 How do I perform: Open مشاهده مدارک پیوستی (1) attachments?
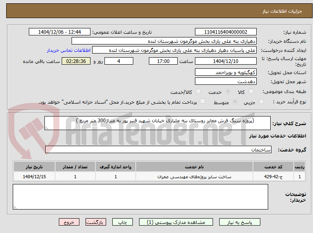[176, 222]
